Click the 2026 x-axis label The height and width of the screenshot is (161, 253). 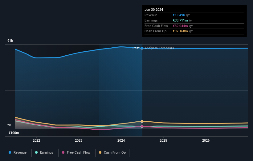point(206,140)
